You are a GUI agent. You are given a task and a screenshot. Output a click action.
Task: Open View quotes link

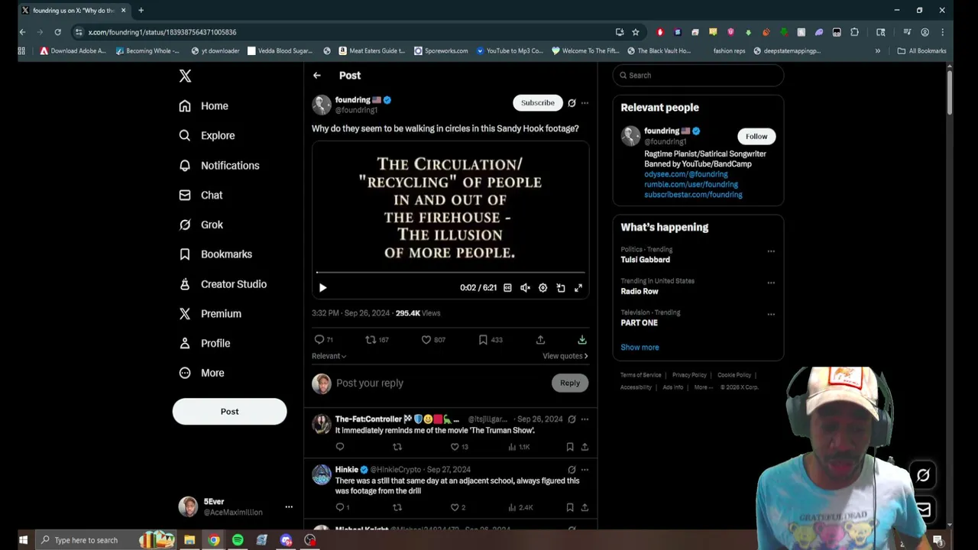pos(565,356)
